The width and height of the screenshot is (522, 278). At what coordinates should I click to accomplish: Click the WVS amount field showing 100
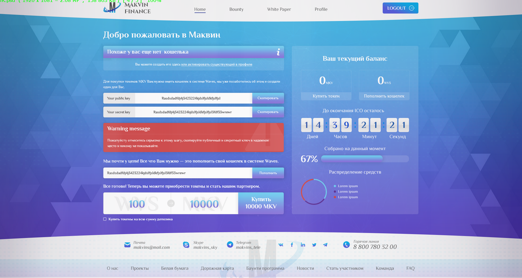click(x=137, y=203)
